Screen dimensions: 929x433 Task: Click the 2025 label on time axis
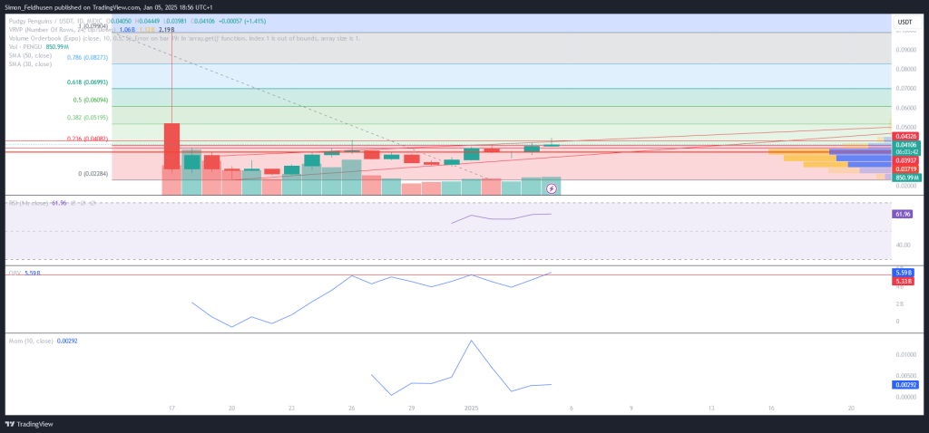(472, 409)
